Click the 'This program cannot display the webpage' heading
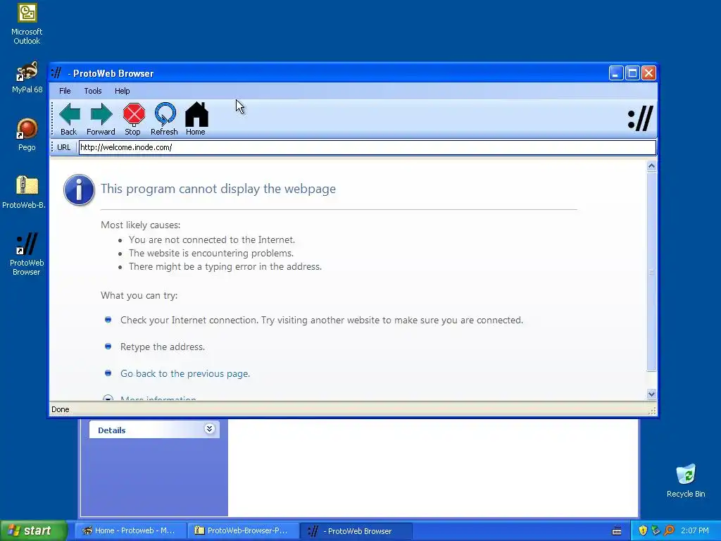The height and width of the screenshot is (541, 721). pyautogui.click(x=218, y=189)
